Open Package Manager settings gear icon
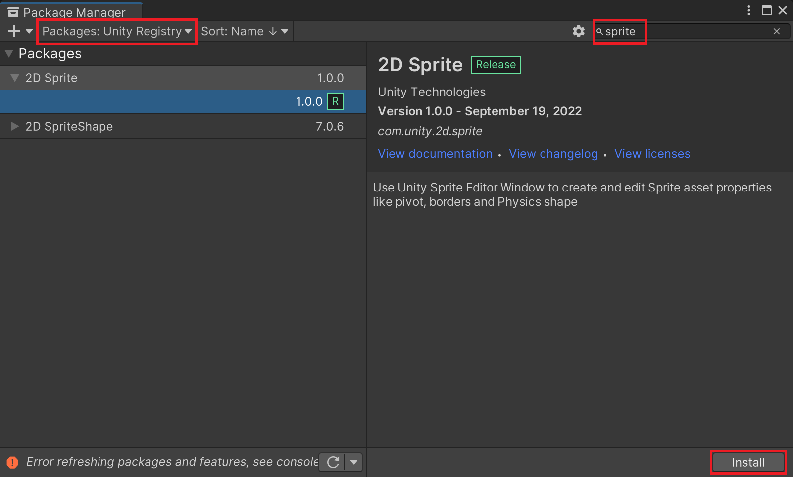 click(579, 31)
